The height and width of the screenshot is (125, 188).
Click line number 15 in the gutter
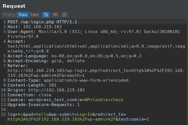(x=3, y=114)
